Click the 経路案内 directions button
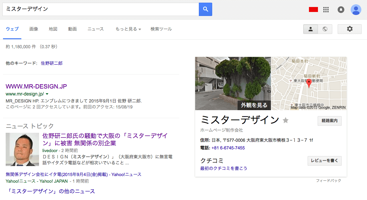 (330, 121)
